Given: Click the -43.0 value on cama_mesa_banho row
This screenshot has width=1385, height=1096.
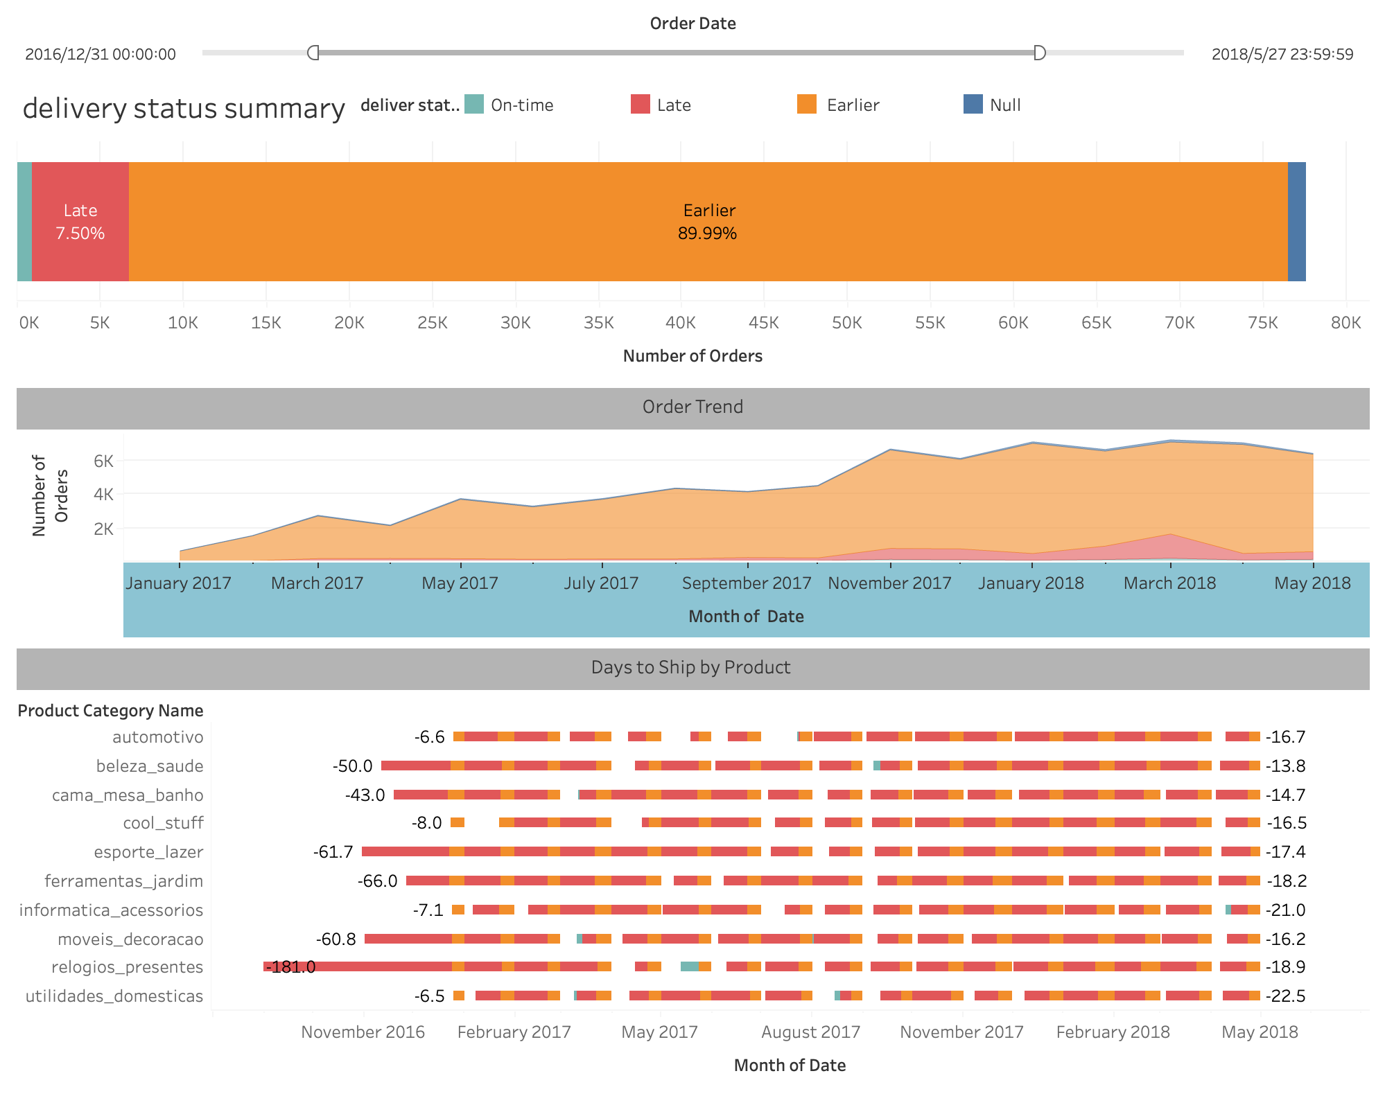Looking at the screenshot, I should click(365, 795).
